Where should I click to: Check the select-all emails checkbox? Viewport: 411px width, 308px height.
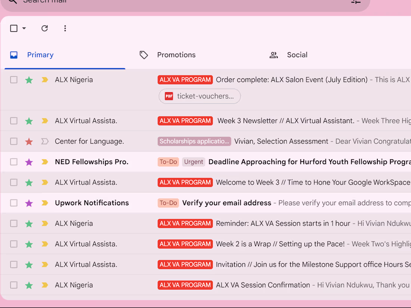coord(13,28)
